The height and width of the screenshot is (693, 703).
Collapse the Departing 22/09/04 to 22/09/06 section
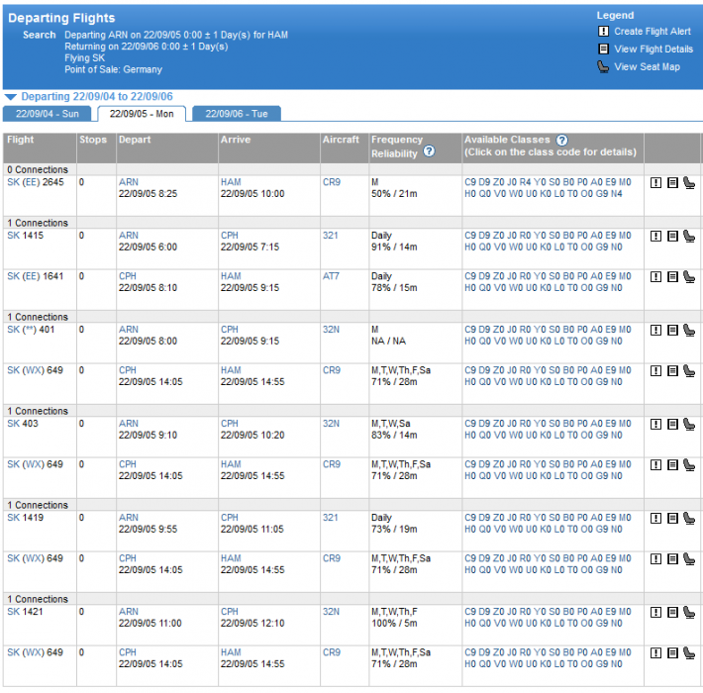point(10,97)
